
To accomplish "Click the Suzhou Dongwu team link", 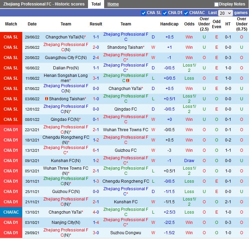I will tap(126, 233).
